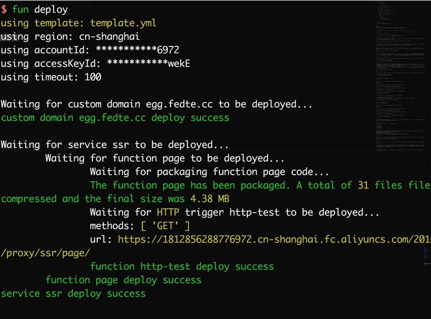Click the "fun deploy" command text
The width and height of the screenshot is (431, 319).
(40, 10)
